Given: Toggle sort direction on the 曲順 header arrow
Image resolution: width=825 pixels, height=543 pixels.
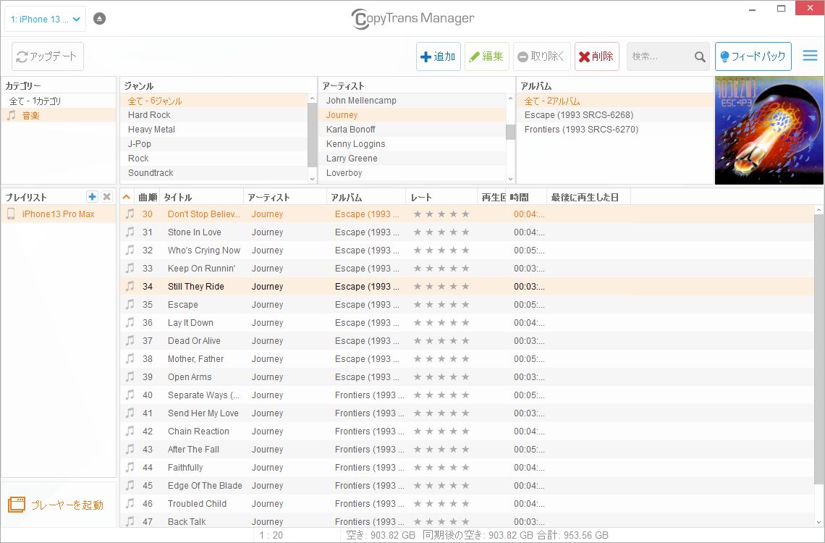Looking at the screenshot, I should (125, 196).
